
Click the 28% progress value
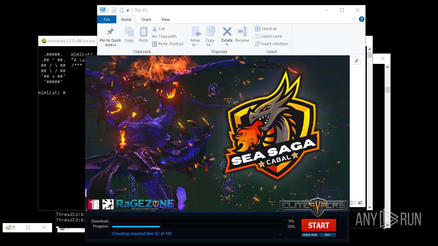[x=291, y=227]
